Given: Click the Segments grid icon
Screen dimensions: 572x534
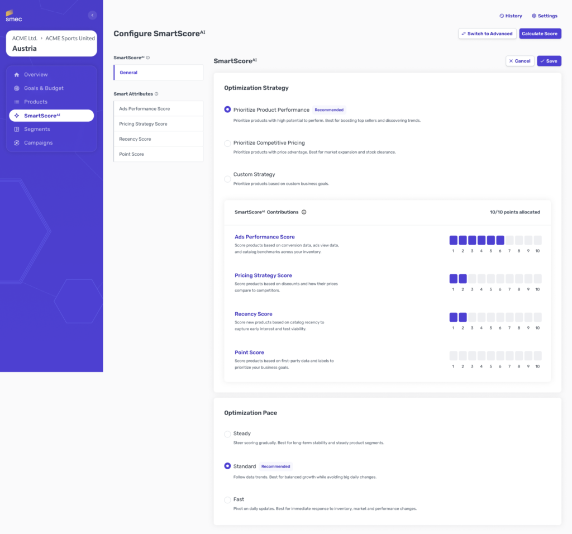Looking at the screenshot, I should click(16, 129).
